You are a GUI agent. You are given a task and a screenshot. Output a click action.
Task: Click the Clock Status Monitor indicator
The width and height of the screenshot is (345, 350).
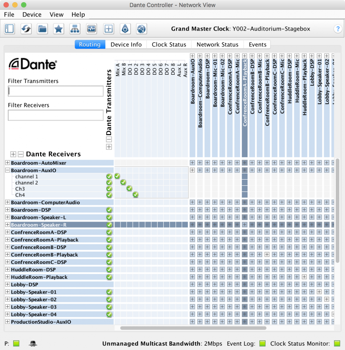337,343
